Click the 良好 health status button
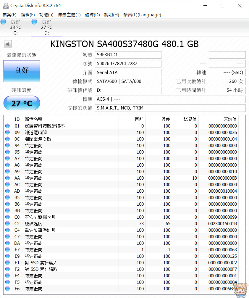This screenshot has width=249, height=298. 22,71
